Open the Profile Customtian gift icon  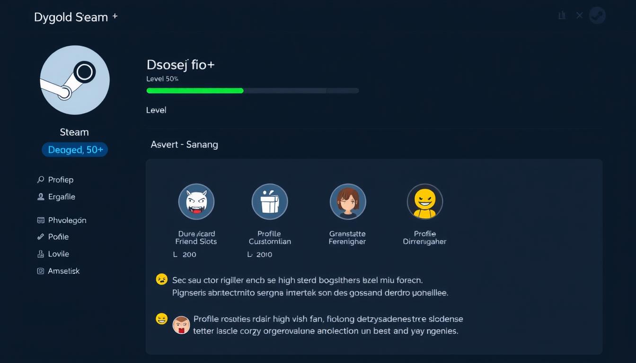(x=270, y=201)
